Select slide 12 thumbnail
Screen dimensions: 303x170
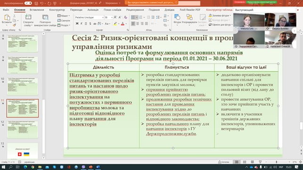point(23,130)
